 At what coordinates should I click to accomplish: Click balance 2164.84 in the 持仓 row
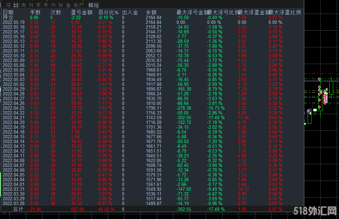(154, 17)
